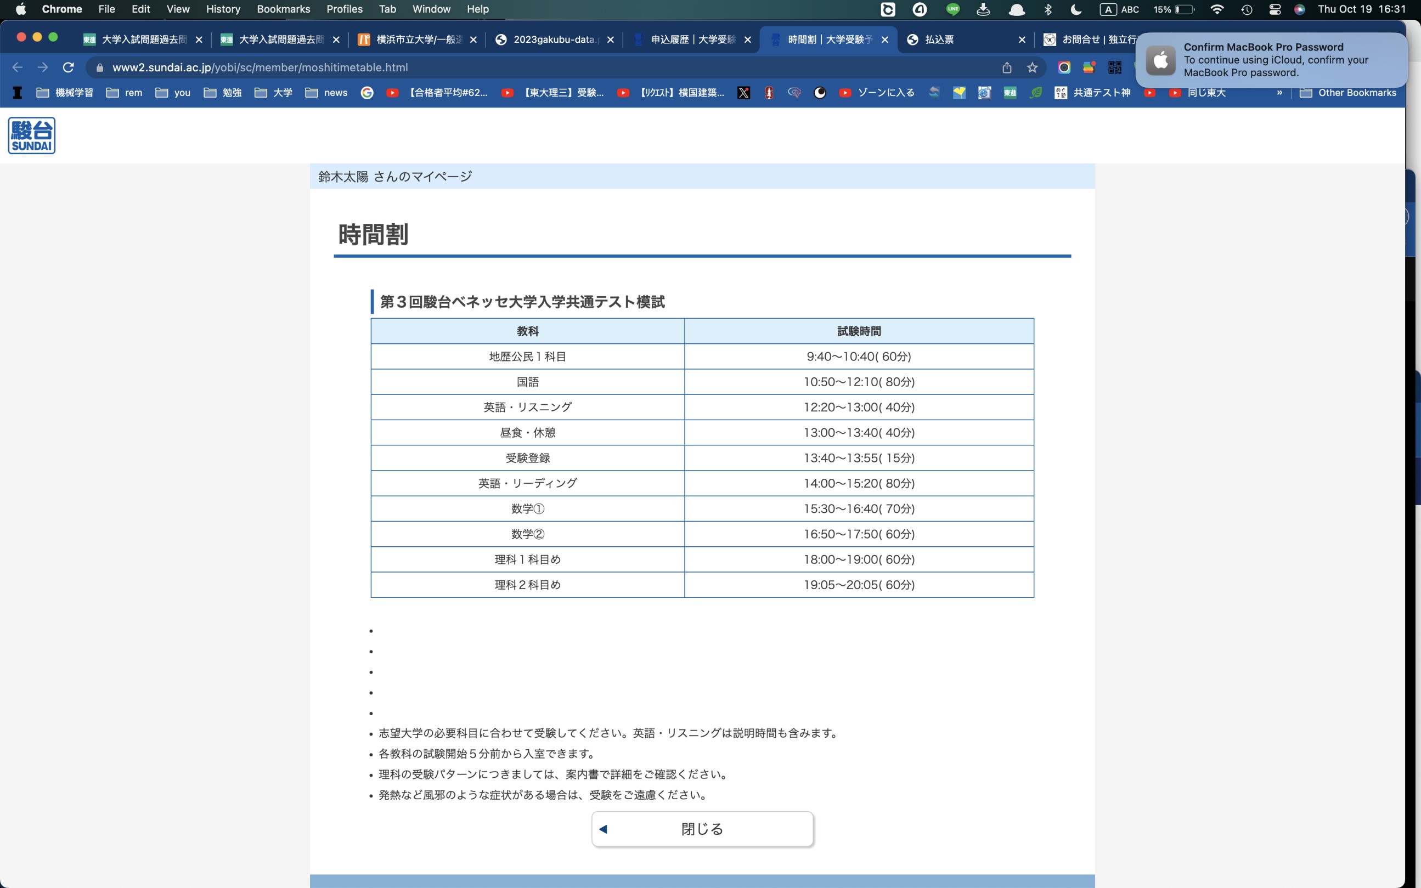Open the you bookmark folder

tap(173, 93)
